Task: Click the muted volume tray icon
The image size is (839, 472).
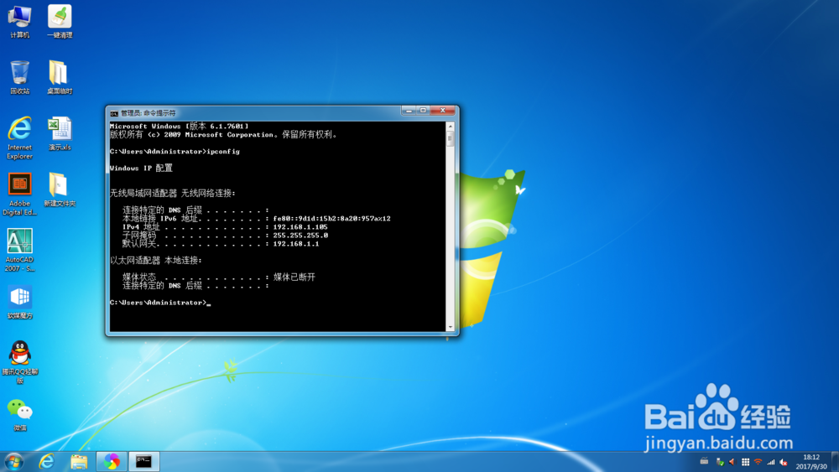Action: [x=784, y=462]
